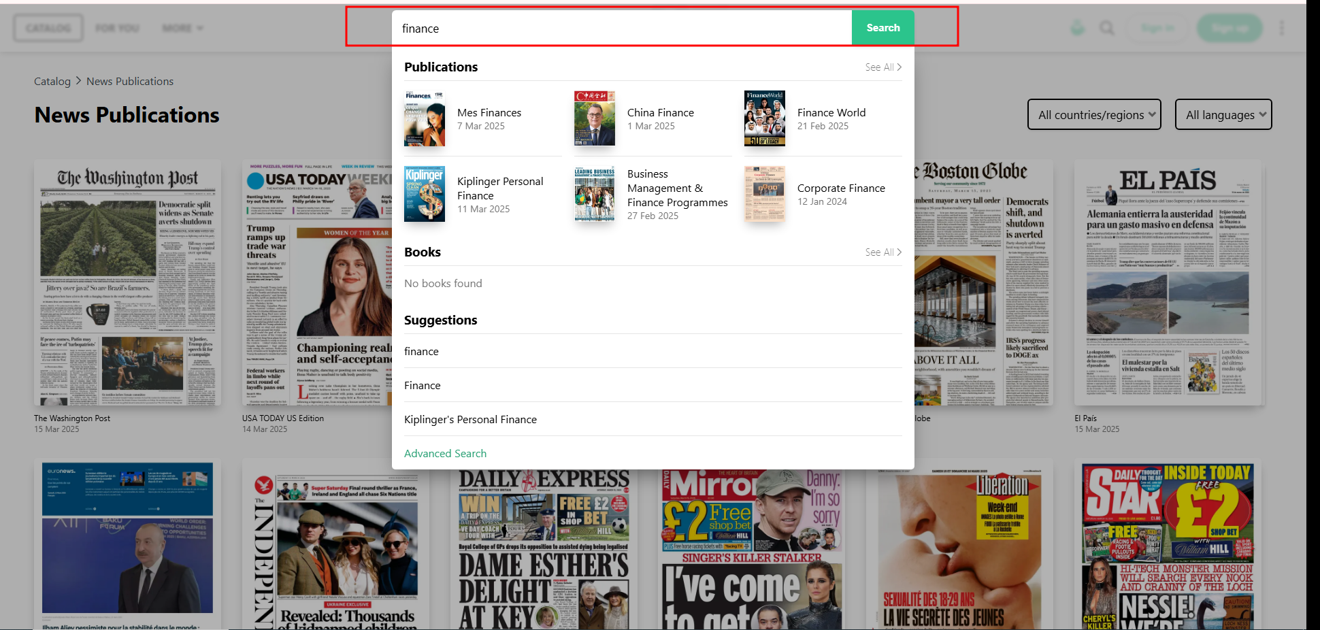Select the China Finance publication cover
Viewport: 1320px width, 630px height.
pos(595,119)
